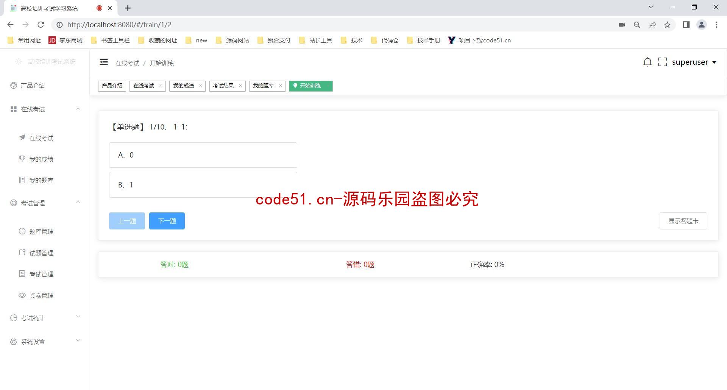Bookmark this page with the star icon
This screenshot has height=390, width=727.
[x=667, y=25]
